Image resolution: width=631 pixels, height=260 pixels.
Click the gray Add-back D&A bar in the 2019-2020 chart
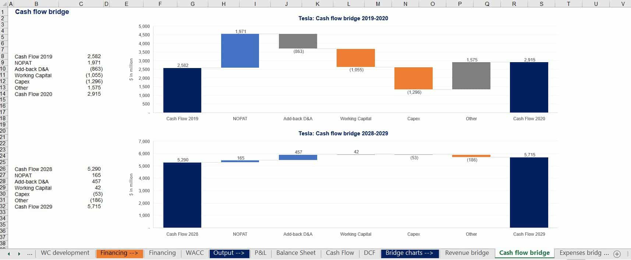[x=298, y=41]
